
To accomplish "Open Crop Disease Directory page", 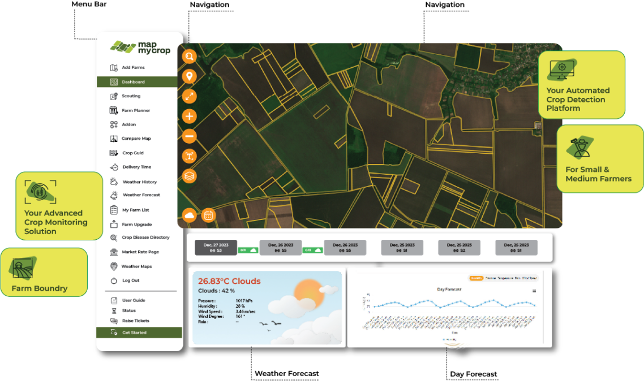I will coord(145,238).
